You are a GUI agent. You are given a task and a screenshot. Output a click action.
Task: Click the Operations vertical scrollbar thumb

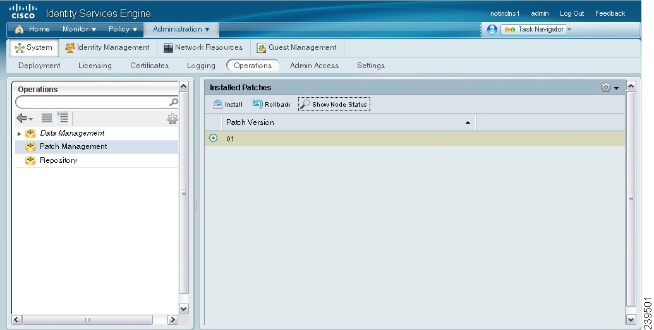(183, 193)
